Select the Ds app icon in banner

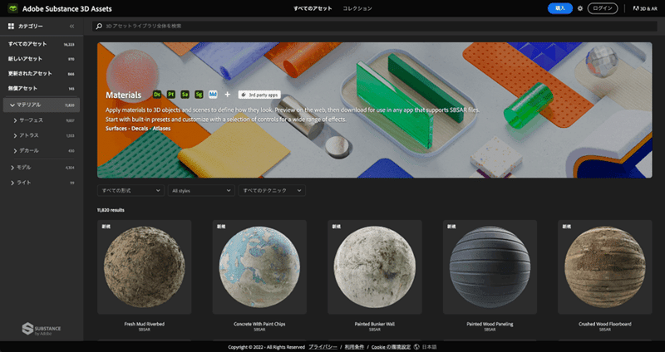(x=157, y=95)
